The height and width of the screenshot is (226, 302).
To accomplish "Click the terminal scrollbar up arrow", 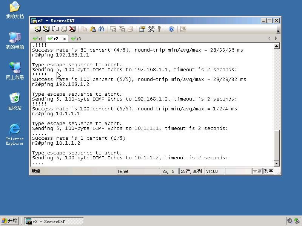I will (x=277, y=46).
